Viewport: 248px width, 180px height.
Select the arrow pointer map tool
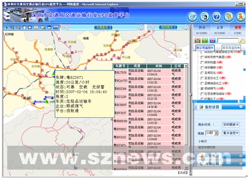pos(6,28)
